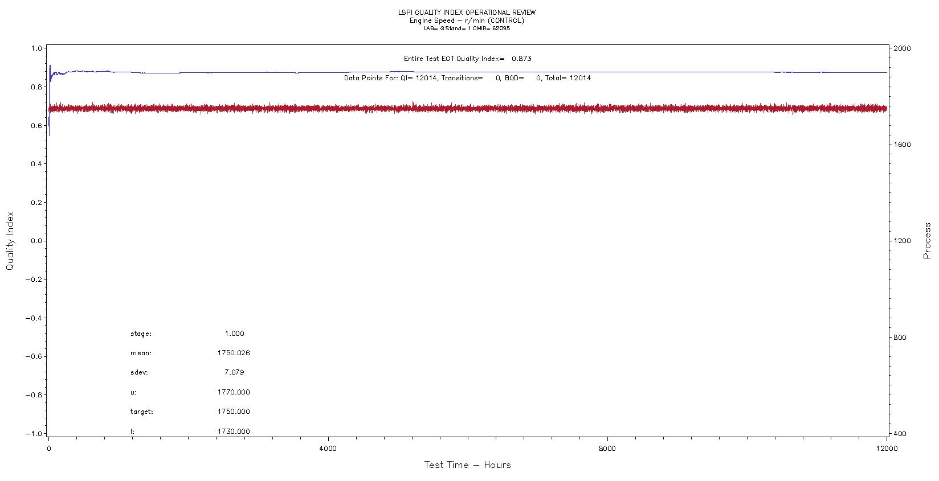
Task: Click the '0.8' left axis label
Action: click(36, 87)
